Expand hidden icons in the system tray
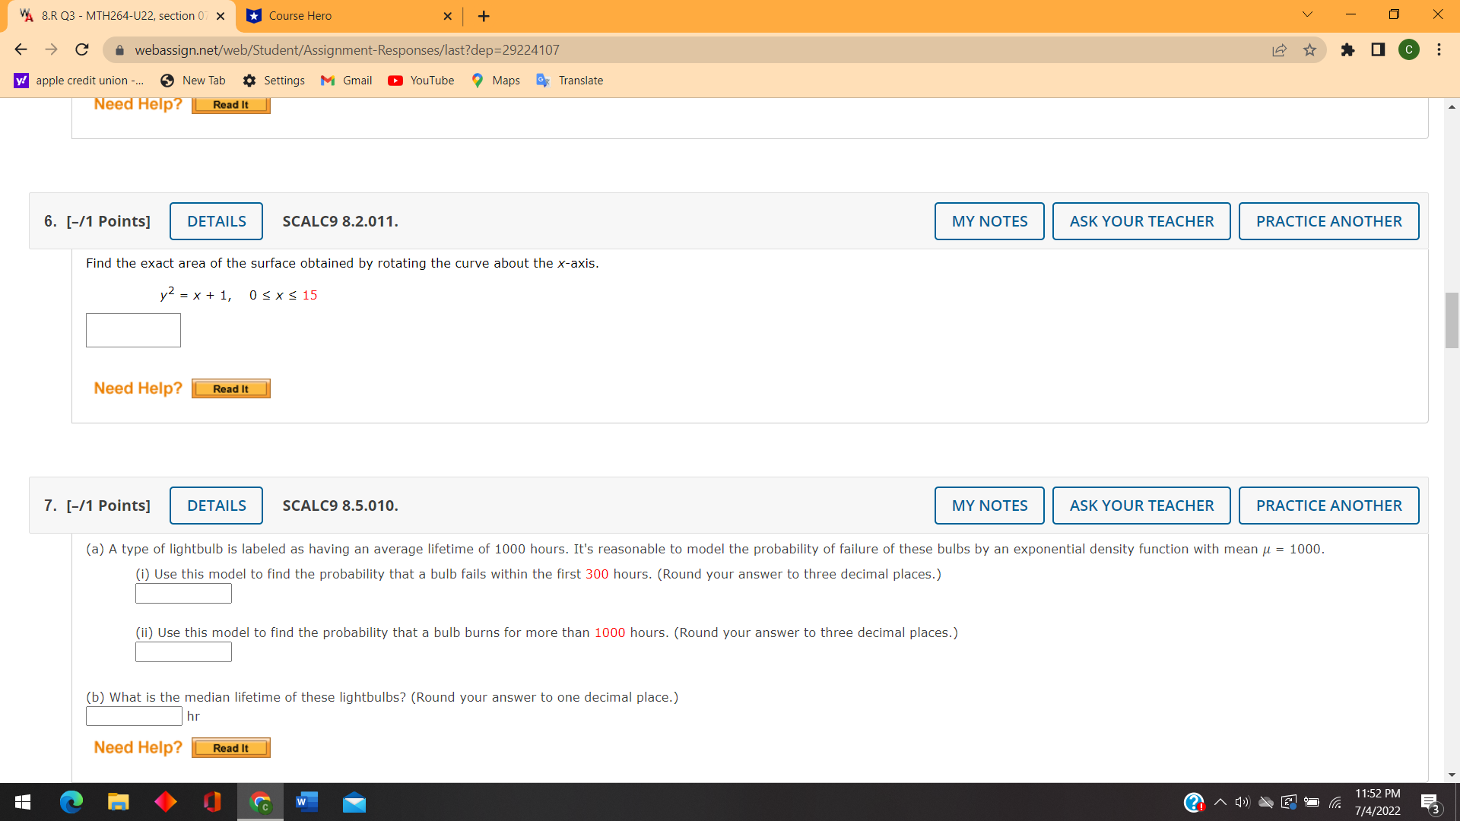This screenshot has height=821, width=1460. (x=1220, y=801)
